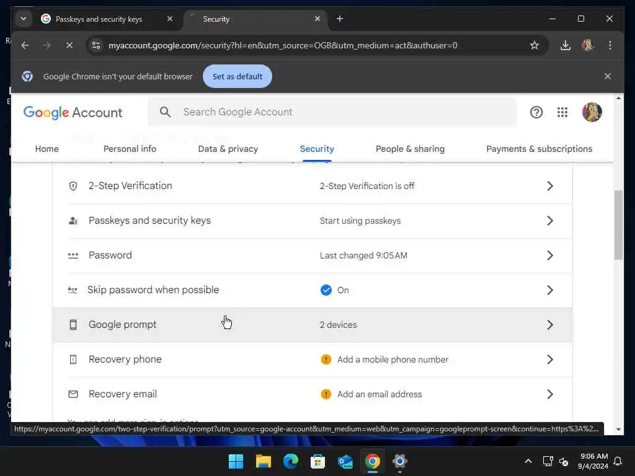Dismiss the default browser notification bar
The height and width of the screenshot is (476, 635).
(x=608, y=76)
